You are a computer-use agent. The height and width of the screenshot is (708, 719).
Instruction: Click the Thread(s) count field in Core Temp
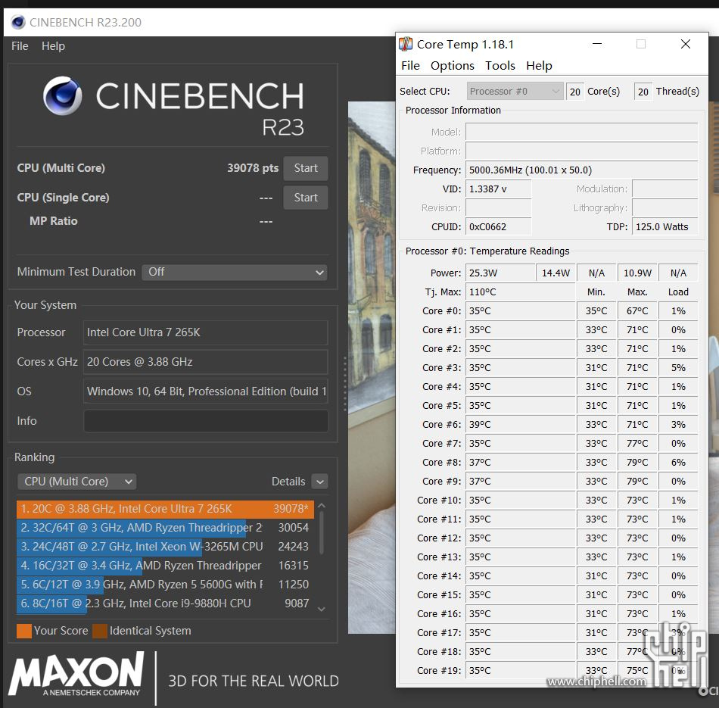643,92
